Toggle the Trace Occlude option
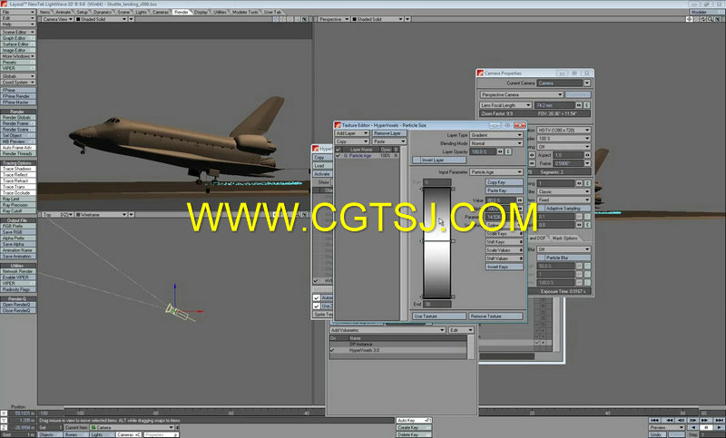 tap(18, 193)
